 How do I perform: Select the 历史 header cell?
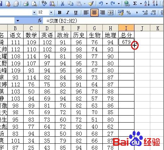(x=79, y=35)
